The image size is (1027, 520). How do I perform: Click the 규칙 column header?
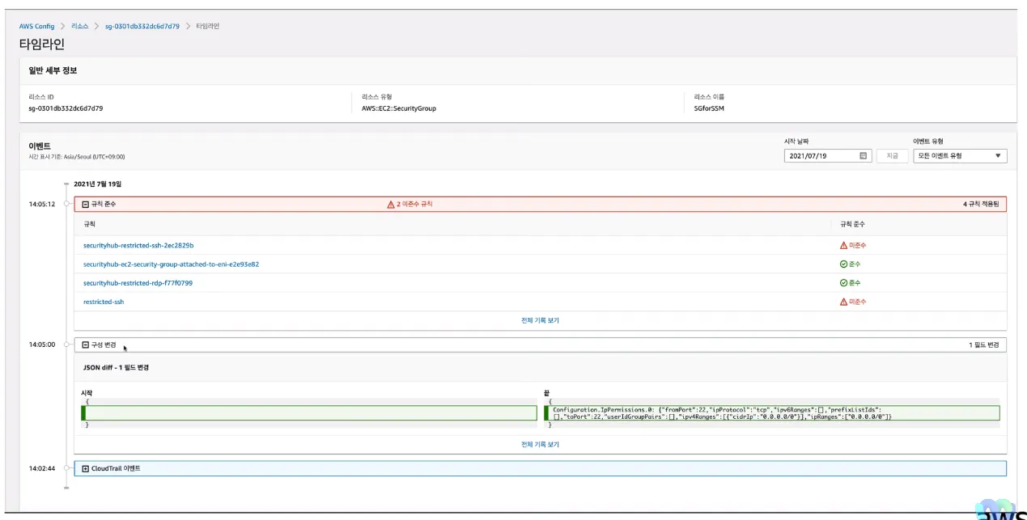pos(89,224)
